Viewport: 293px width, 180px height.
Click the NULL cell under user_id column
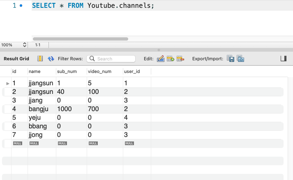pos(129,143)
